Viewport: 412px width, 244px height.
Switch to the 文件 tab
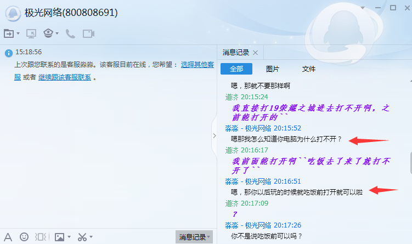point(309,69)
